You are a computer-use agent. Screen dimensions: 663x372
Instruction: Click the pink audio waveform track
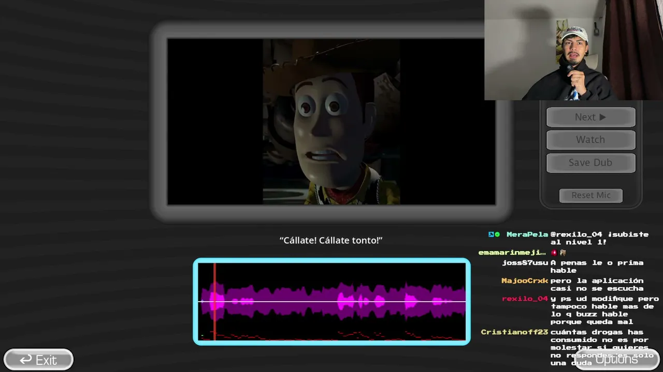[331, 301]
